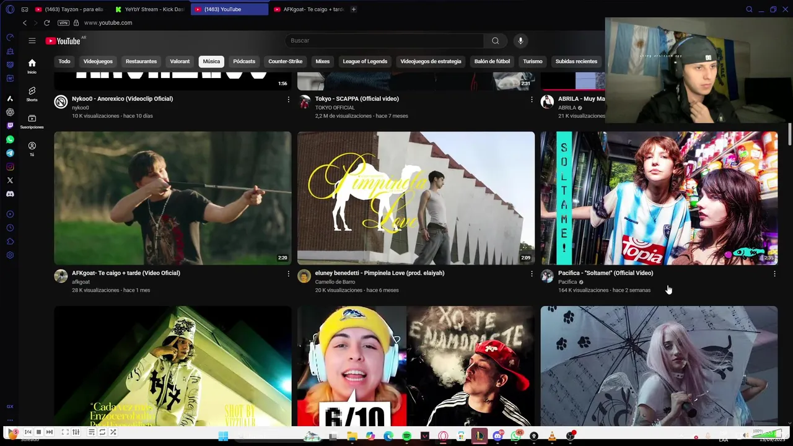Image resolution: width=793 pixels, height=446 pixels.
Task: Click the browser search tabs magnifier icon
Action: pyautogui.click(x=749, y=9)
